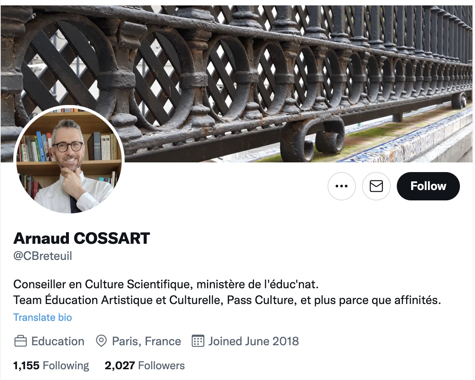Image resolution: width=475 pixels, height=380 pixels.
Task: Click the Joined June 2018 text
Action: click(x=254, y=341)
